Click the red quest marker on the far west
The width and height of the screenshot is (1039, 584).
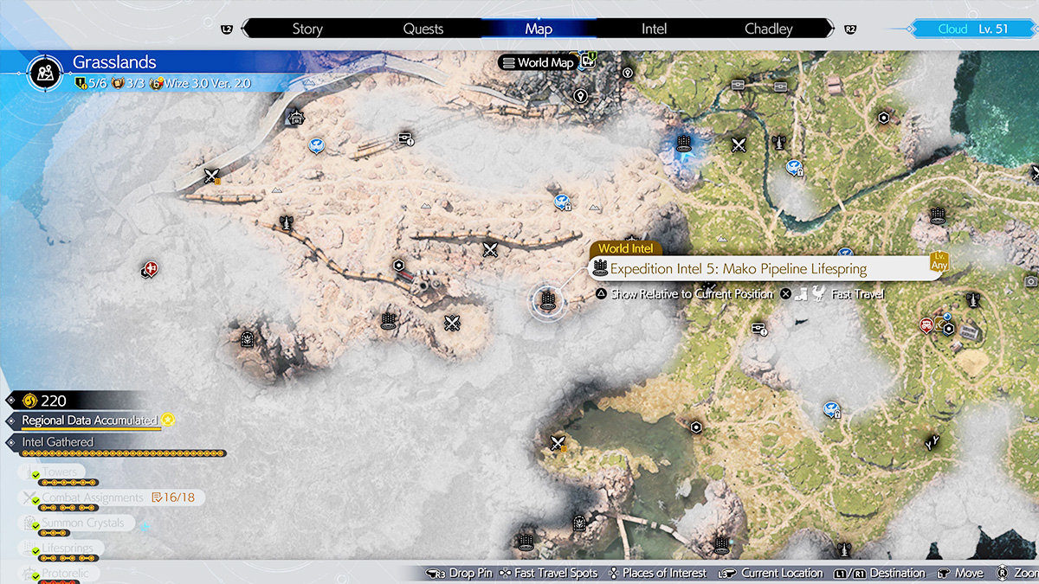point(152,269)
